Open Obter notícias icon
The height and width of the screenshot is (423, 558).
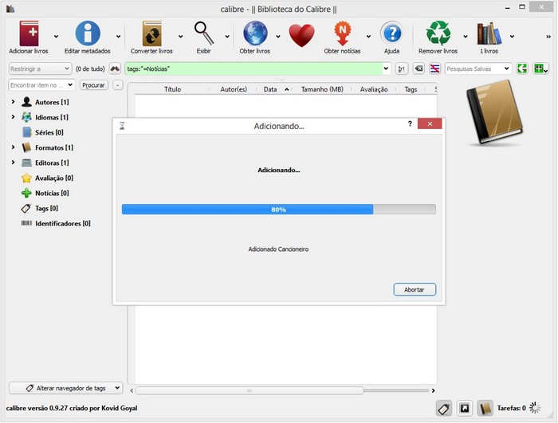pyautogui.click(x=342, y=33)
